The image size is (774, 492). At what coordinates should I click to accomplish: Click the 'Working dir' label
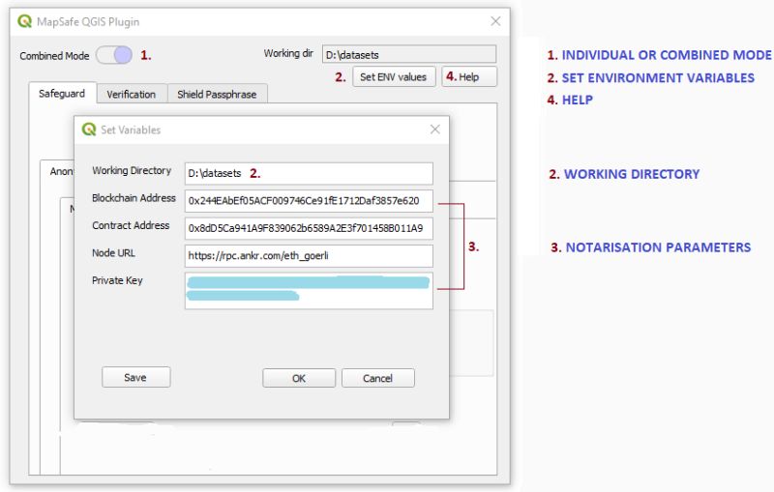(288, 53)
